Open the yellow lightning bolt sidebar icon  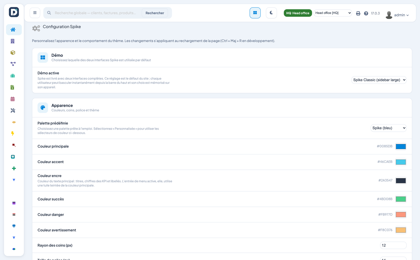click(x=13, y=133)
